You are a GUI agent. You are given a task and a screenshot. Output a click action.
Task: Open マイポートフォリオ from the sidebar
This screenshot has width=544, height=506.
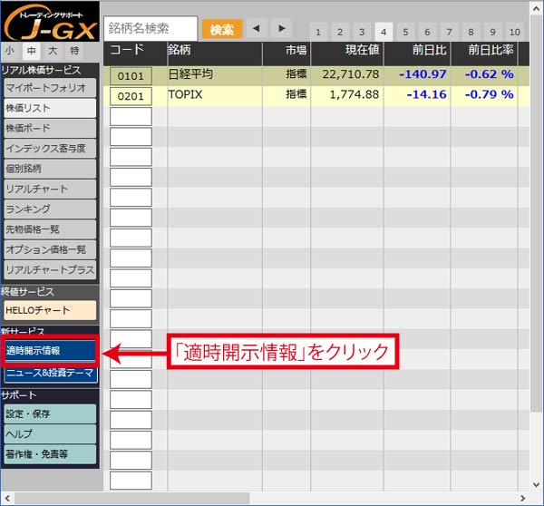tap(48, 88)
